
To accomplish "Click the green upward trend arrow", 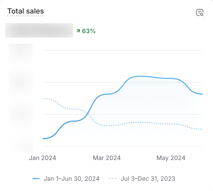I will [x=78, y=31].
